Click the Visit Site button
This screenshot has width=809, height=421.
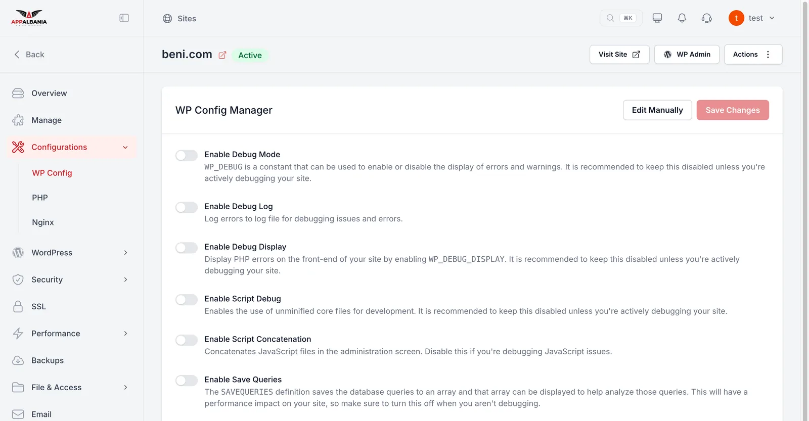tap(619, 55)
